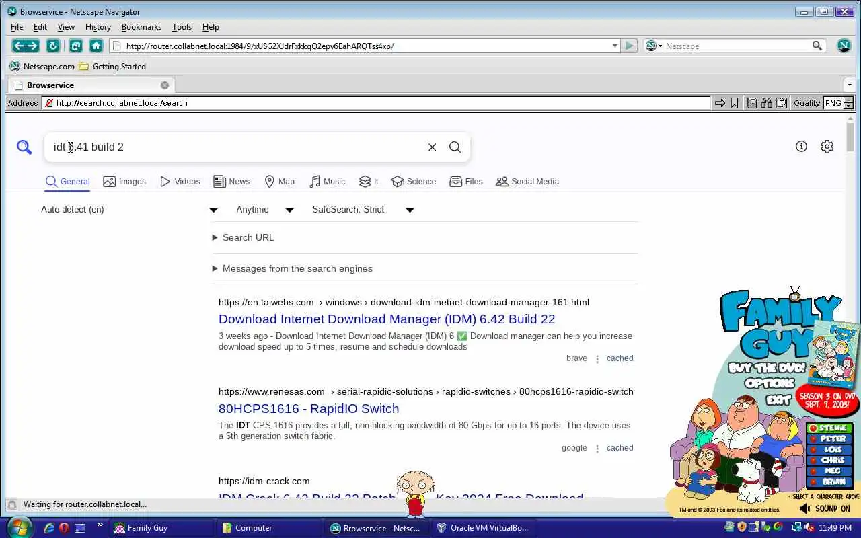The width and height of the screenshot is (861, 538).
Task: Select the Social Media search category
Action: coord(527,182)
